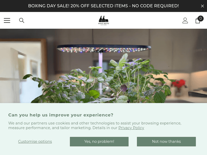This screenshot has height=155, width=207.
Task: Click the cart item count badge
Action: (x=201, y=18)
